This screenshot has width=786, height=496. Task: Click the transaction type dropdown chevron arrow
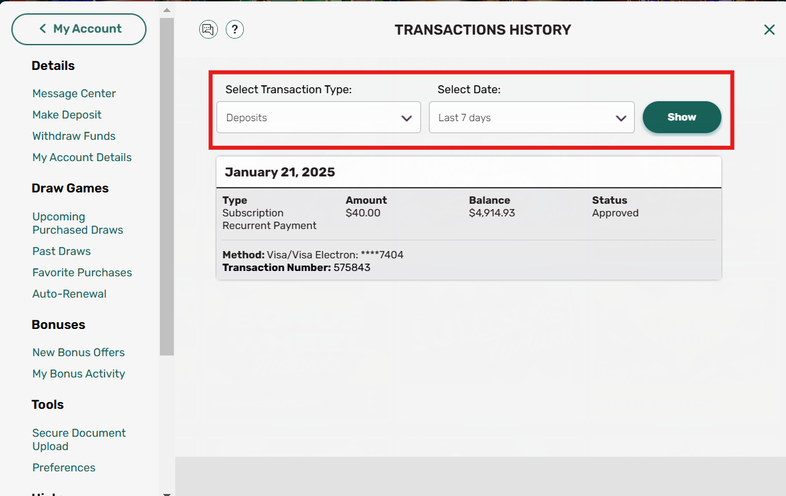pos(407,117)
